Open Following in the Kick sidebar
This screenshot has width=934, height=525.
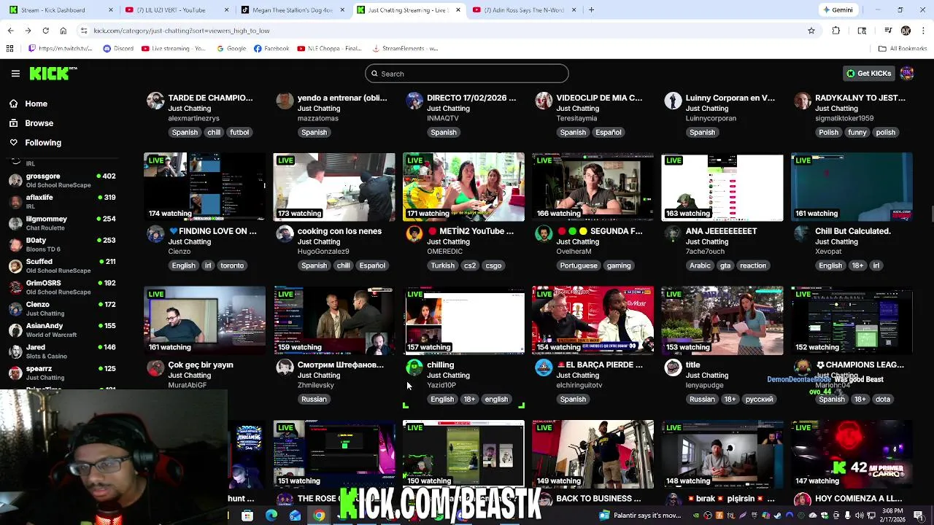click(43, 143)
